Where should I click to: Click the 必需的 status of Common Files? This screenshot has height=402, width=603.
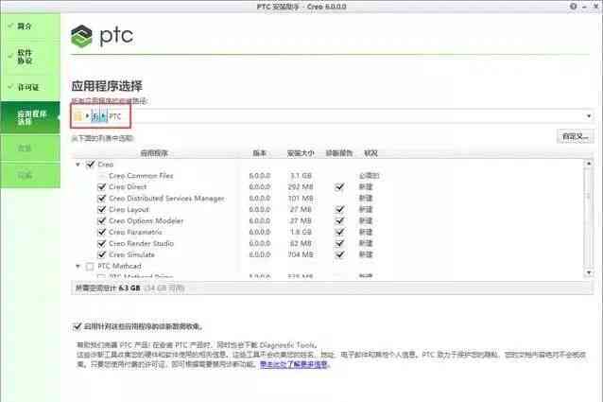coord(370,176)
